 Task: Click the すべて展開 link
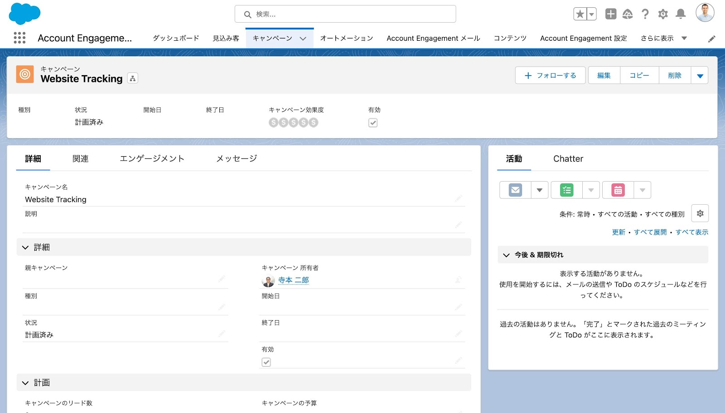(x=650, y=232)
